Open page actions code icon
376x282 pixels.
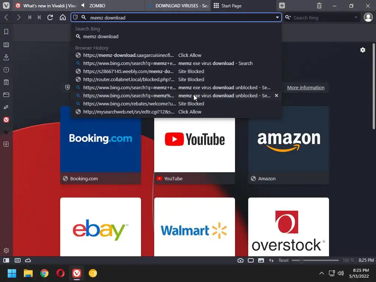[271, 260]
